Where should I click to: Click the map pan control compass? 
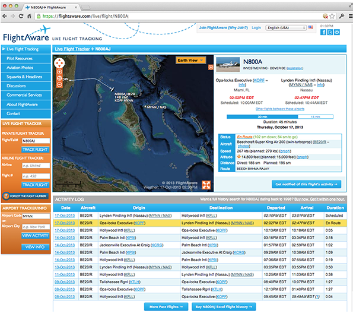[59, 63]
